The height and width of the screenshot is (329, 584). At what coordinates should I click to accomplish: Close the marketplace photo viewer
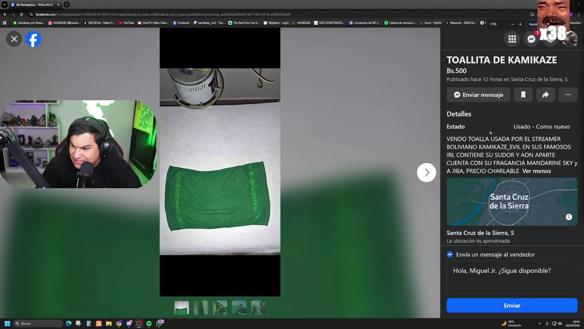pos(14,39)
